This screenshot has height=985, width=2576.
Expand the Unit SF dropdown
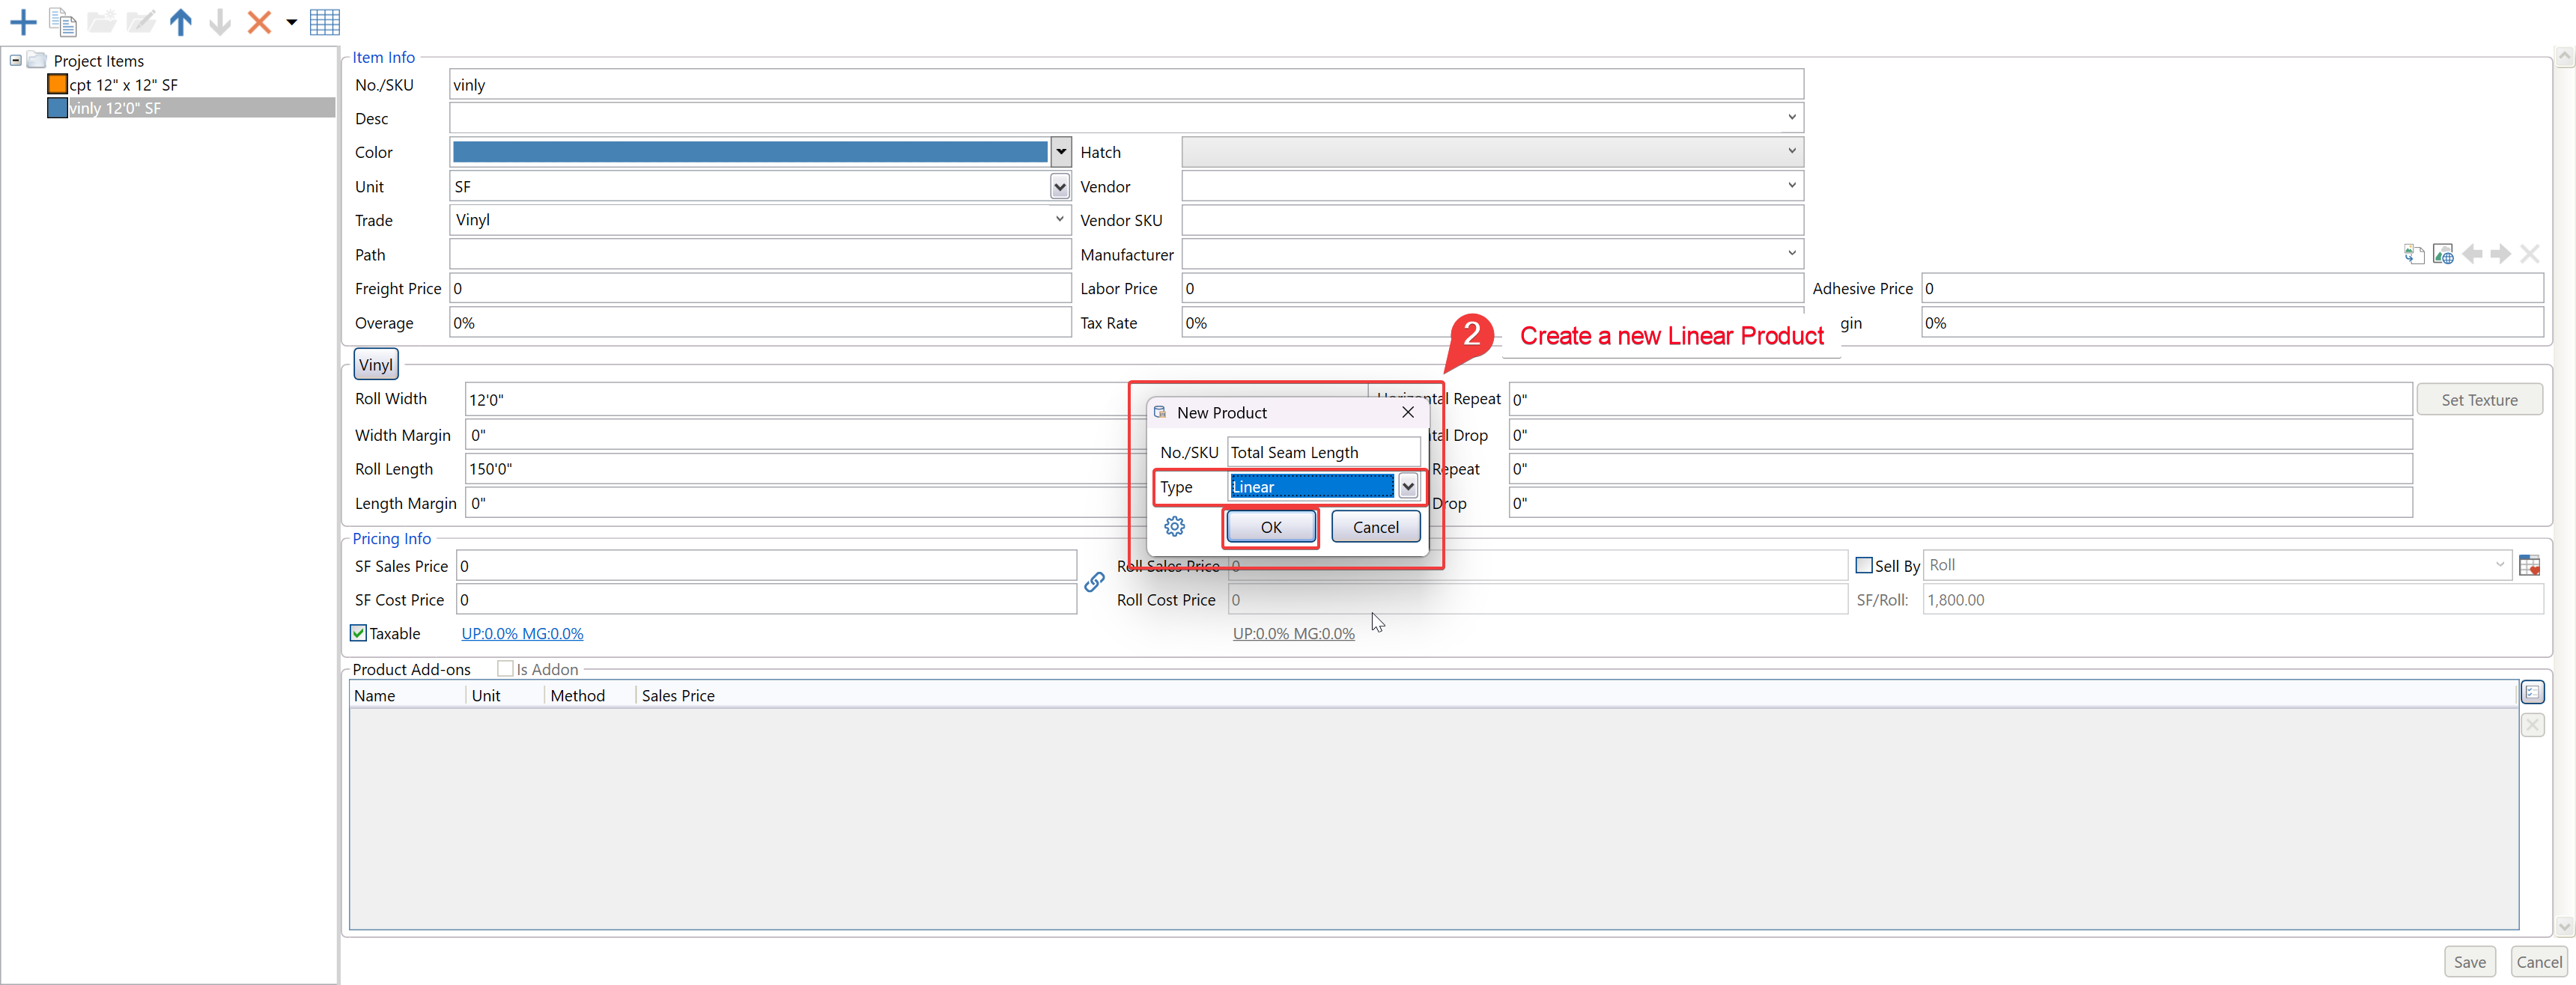click(x=1060, y=187)
